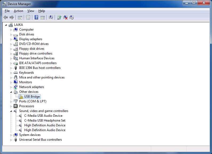Collapse the LAJKA root node

click(x=6, y=25)
